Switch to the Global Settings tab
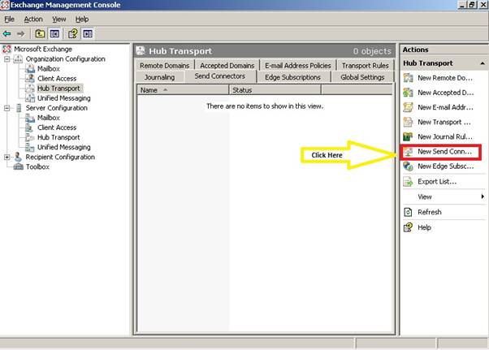Screen dimensions: 489x350 (x=362, y=77)
